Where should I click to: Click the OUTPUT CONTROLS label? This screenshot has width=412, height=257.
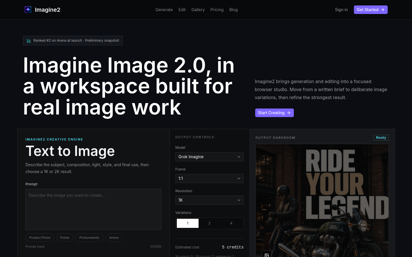pos(195,137)
